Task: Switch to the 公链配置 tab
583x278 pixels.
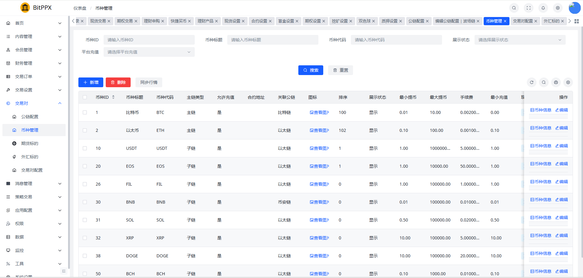Action: pyautogui.click(x=416, y=21)
